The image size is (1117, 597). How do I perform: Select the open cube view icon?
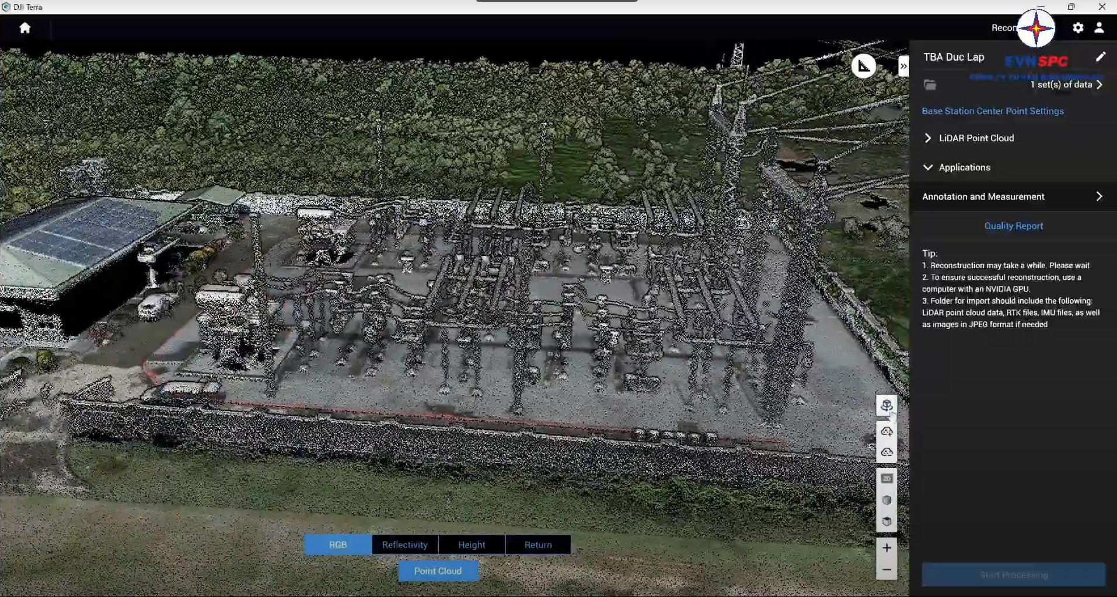[x=886, y=521]
